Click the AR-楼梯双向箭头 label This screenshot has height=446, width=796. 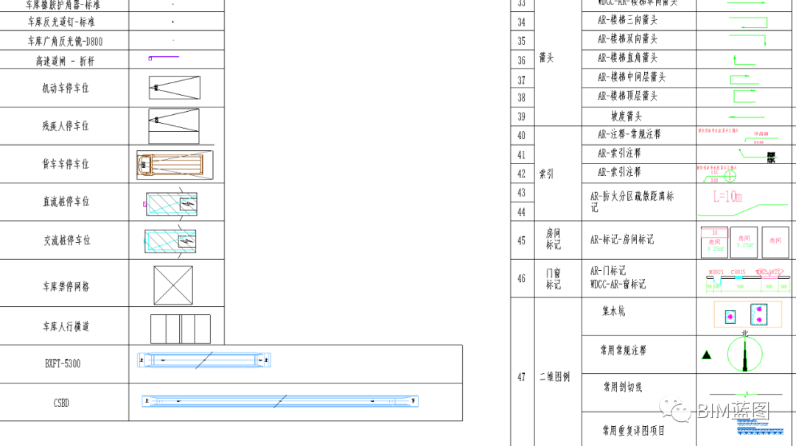[x=627, y=38]
